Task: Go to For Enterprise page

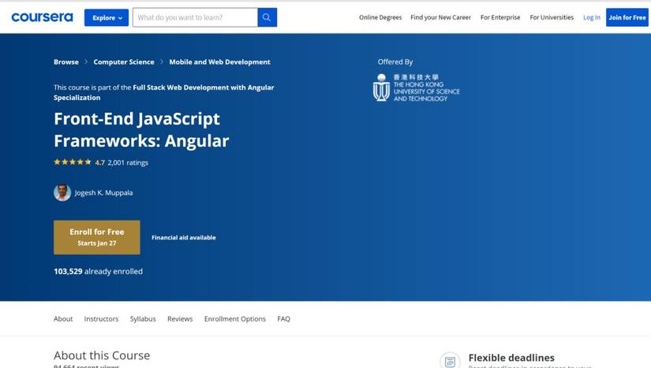Action: click(x=500, y=17)
